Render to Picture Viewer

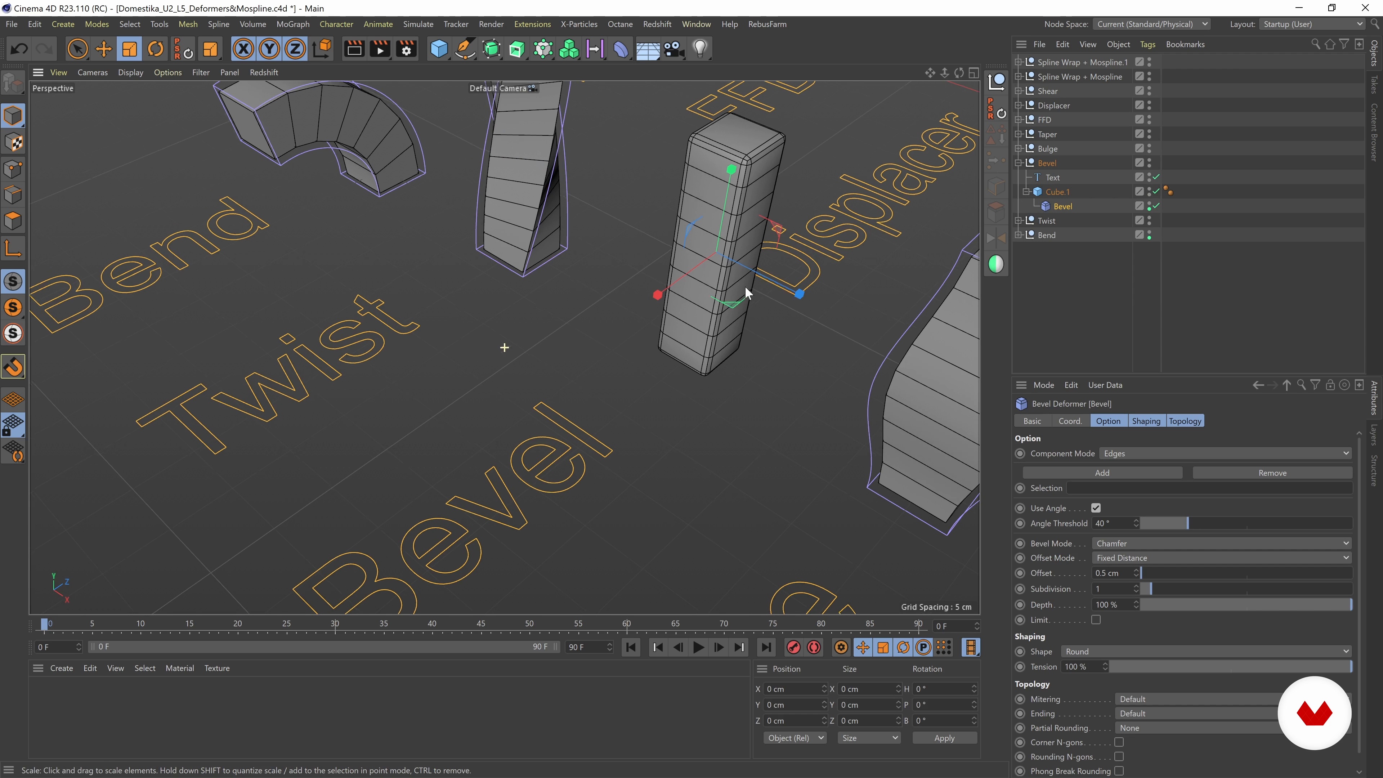click(381, 49)
